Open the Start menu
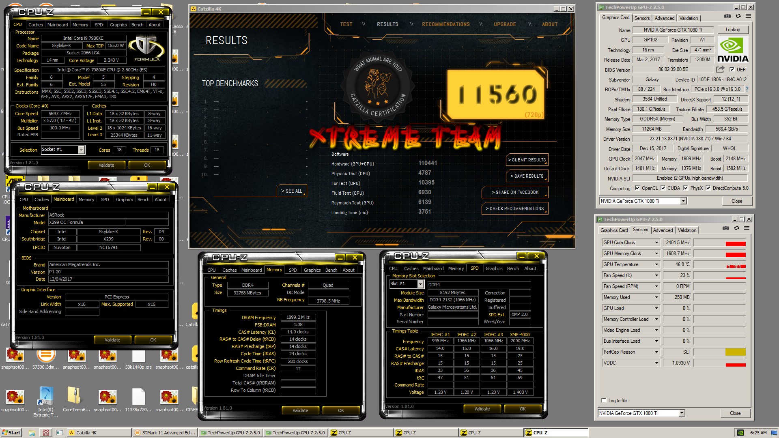 tap(11, 433)
